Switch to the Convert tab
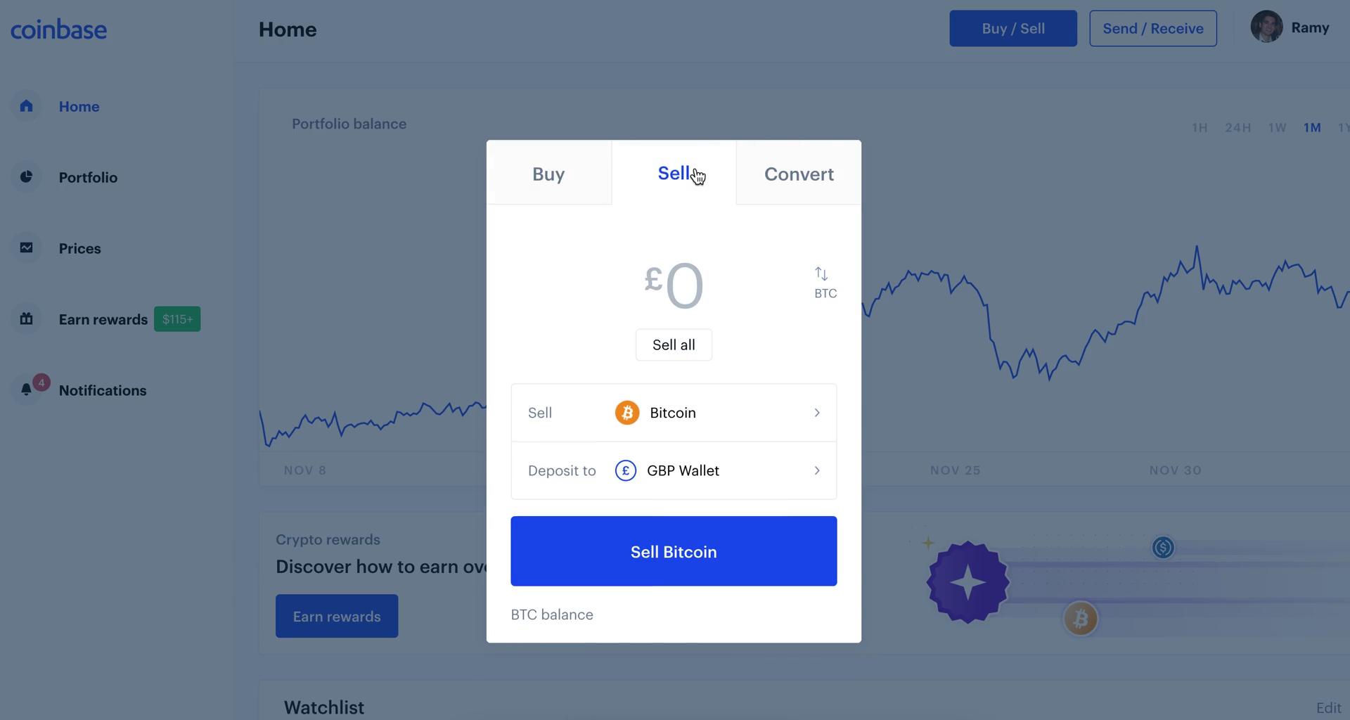This screenshot has height=720, width=1350. (799, 174)
